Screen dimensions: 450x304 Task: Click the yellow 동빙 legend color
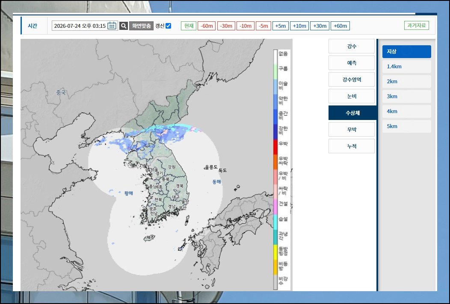click(x=275, y=252)
